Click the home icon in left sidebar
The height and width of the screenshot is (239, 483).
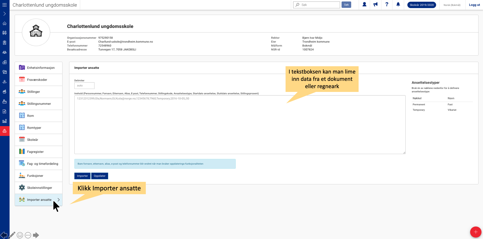coord(5,23)
